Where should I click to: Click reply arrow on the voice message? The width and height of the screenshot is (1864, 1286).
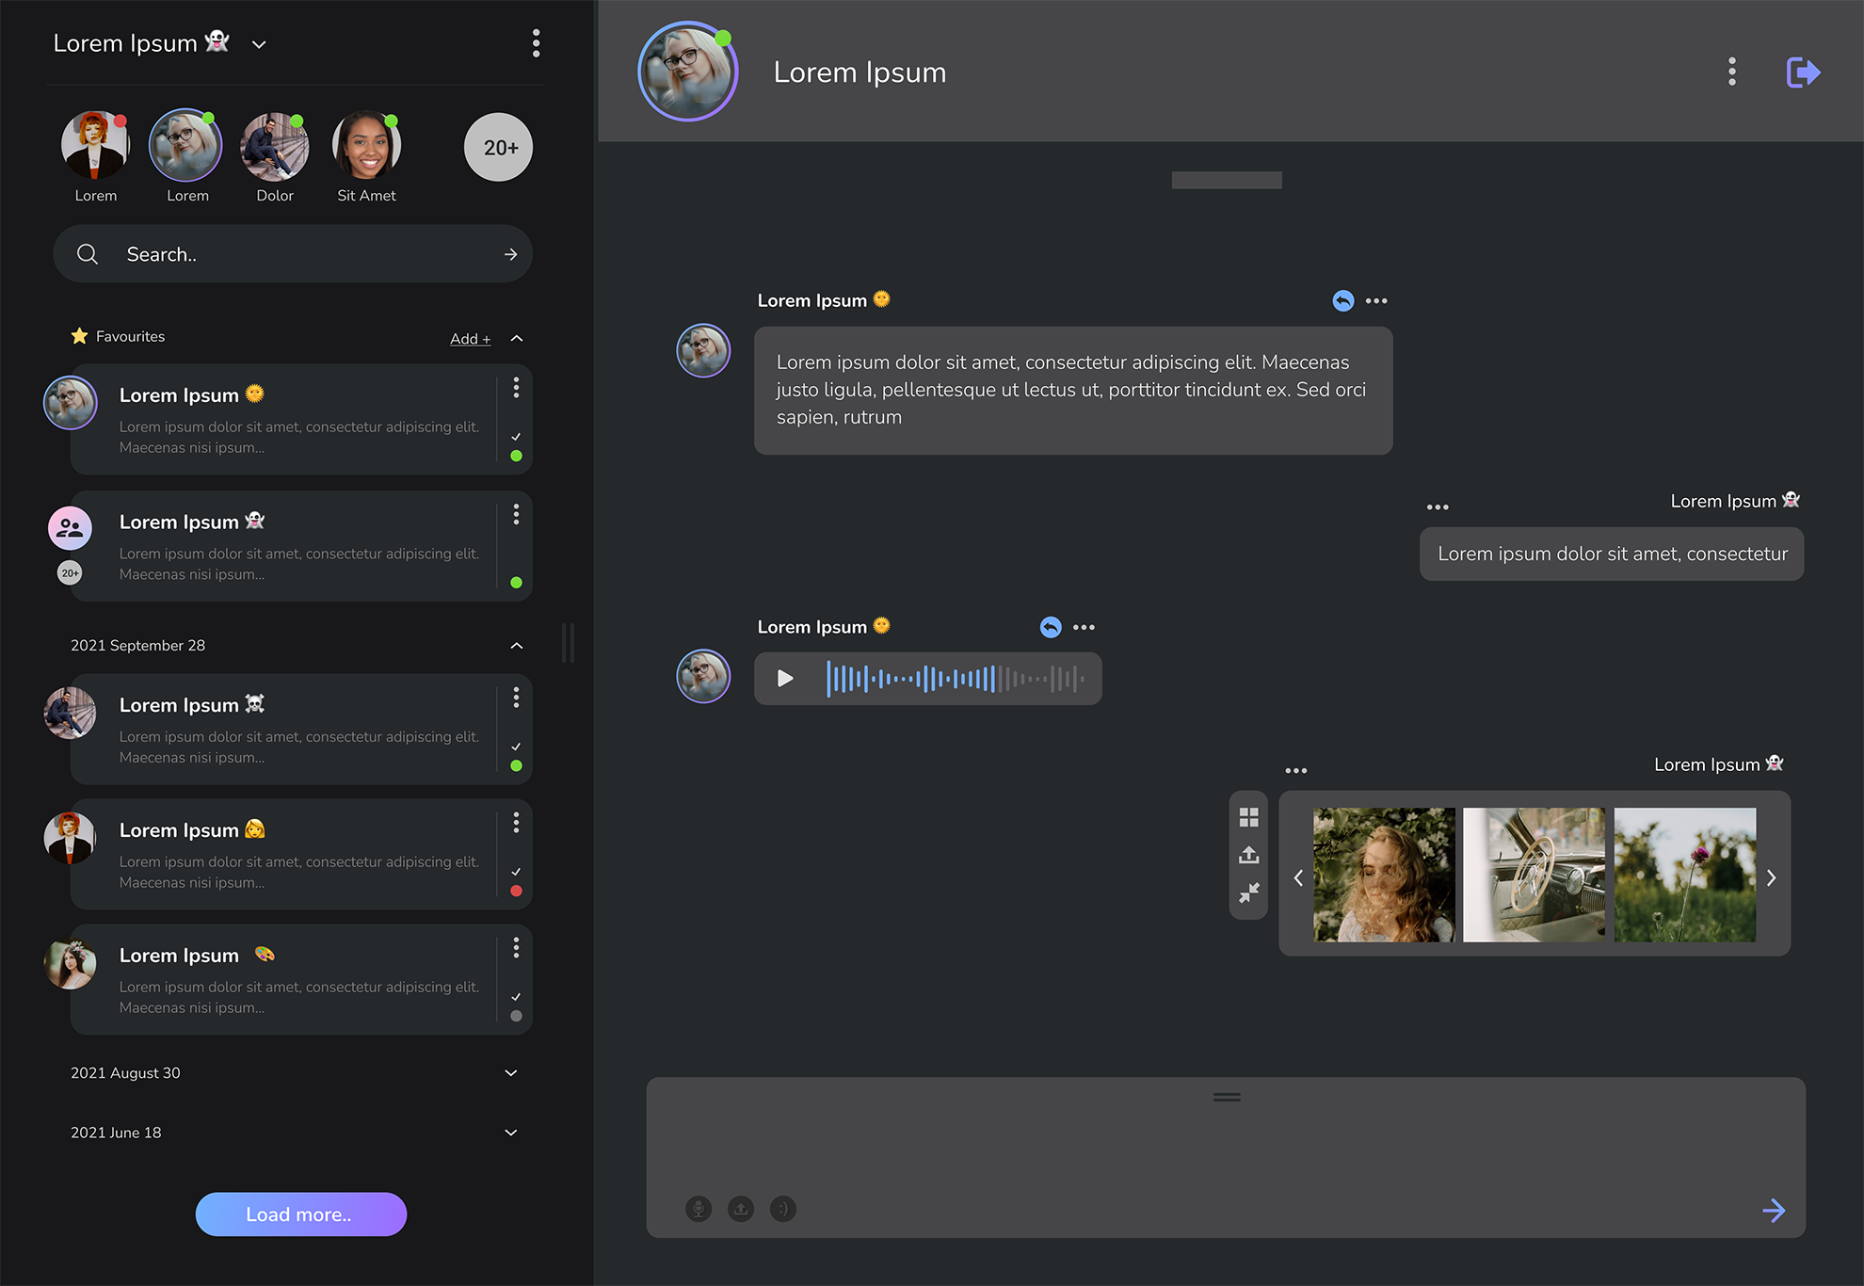[1051, 627]
